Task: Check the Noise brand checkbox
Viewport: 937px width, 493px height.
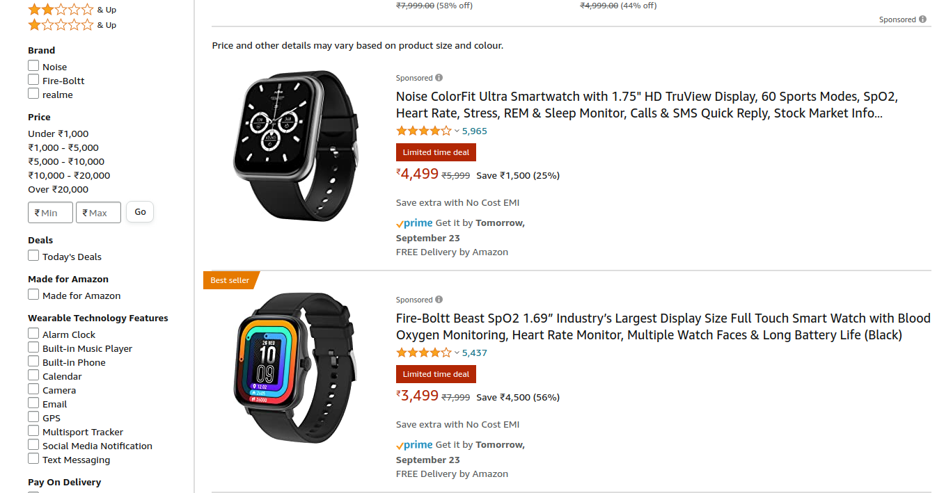Action: click(33, 65)
